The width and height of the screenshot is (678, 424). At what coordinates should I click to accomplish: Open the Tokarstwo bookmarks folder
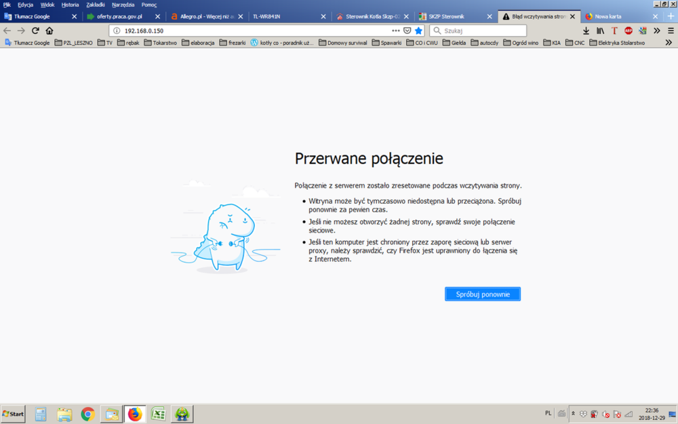pyautogui.click(x=160, y=43)
